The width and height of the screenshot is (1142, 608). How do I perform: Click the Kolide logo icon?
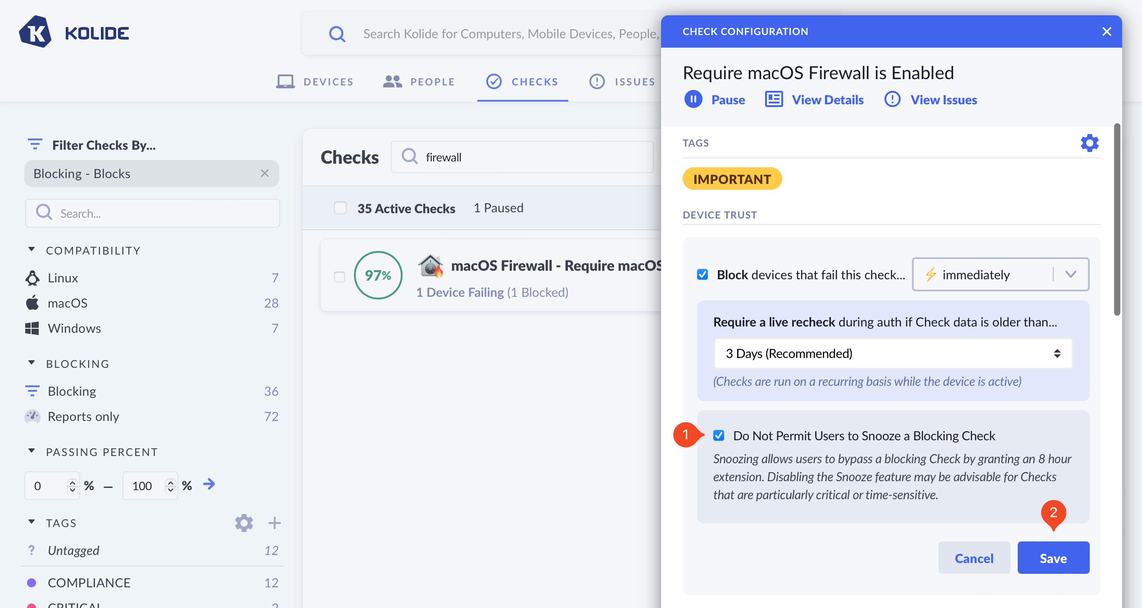coord(35,32)
